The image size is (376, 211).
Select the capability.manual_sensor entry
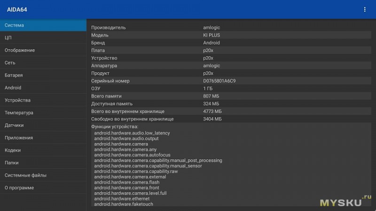pyautogui.click(x=148, y=166)
